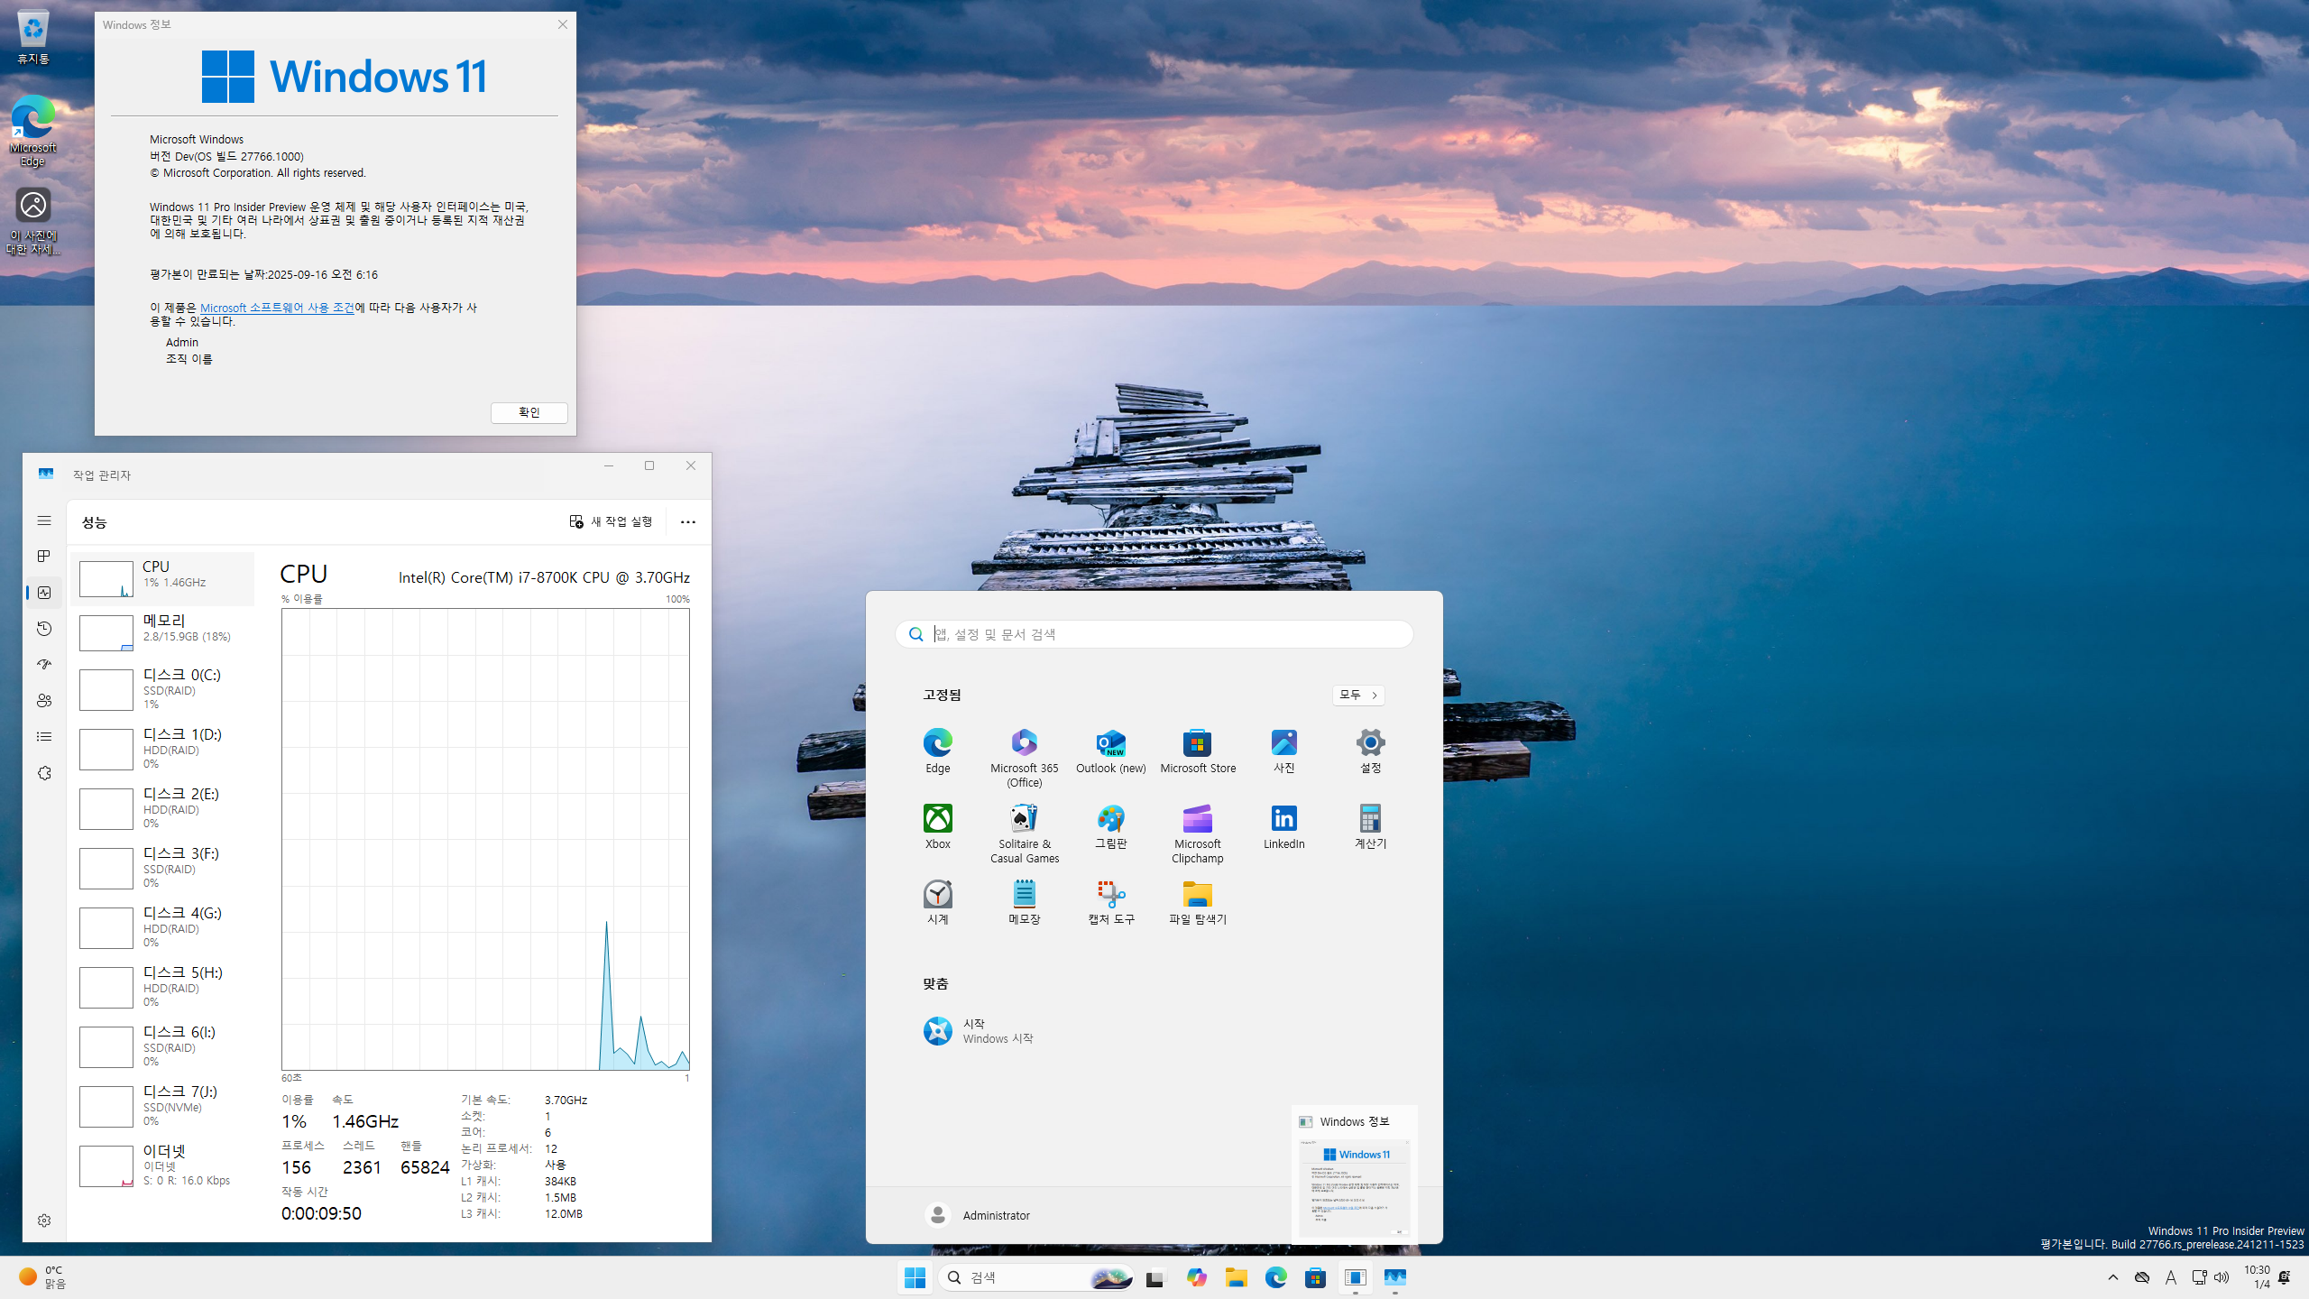
Task: Click the Windows 정보 preview thumbnail
Action: coord(1354,1188)
